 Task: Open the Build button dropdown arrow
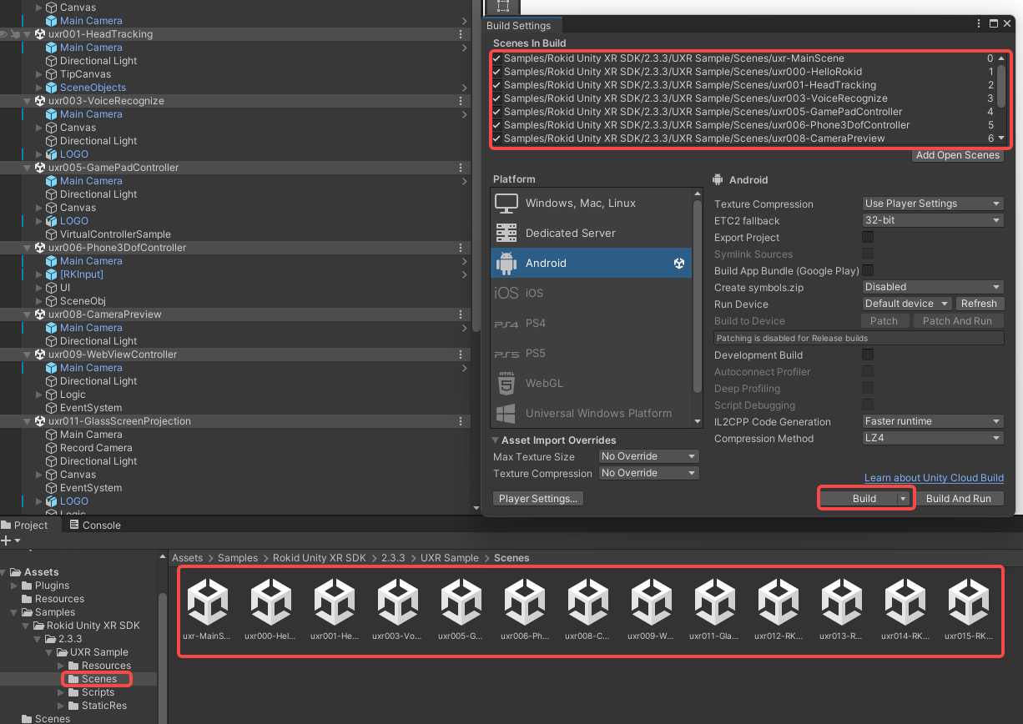click(902, 499)
